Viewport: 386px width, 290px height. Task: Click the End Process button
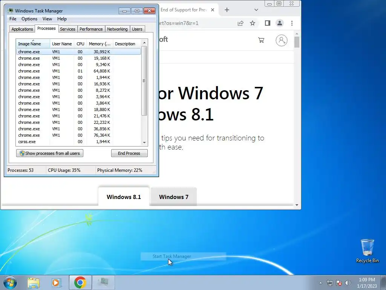pyautogui.click(x=129, y=153)
